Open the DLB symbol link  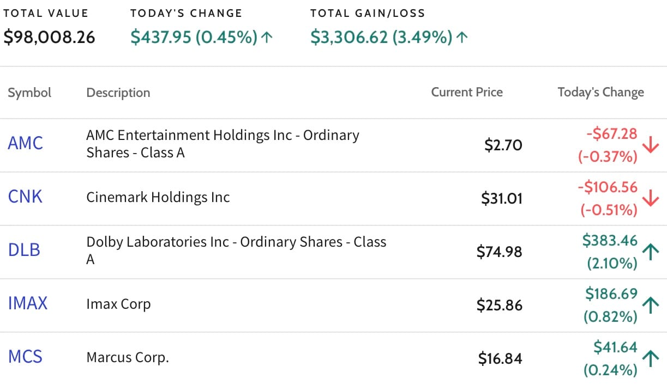[x=24, y=250]
